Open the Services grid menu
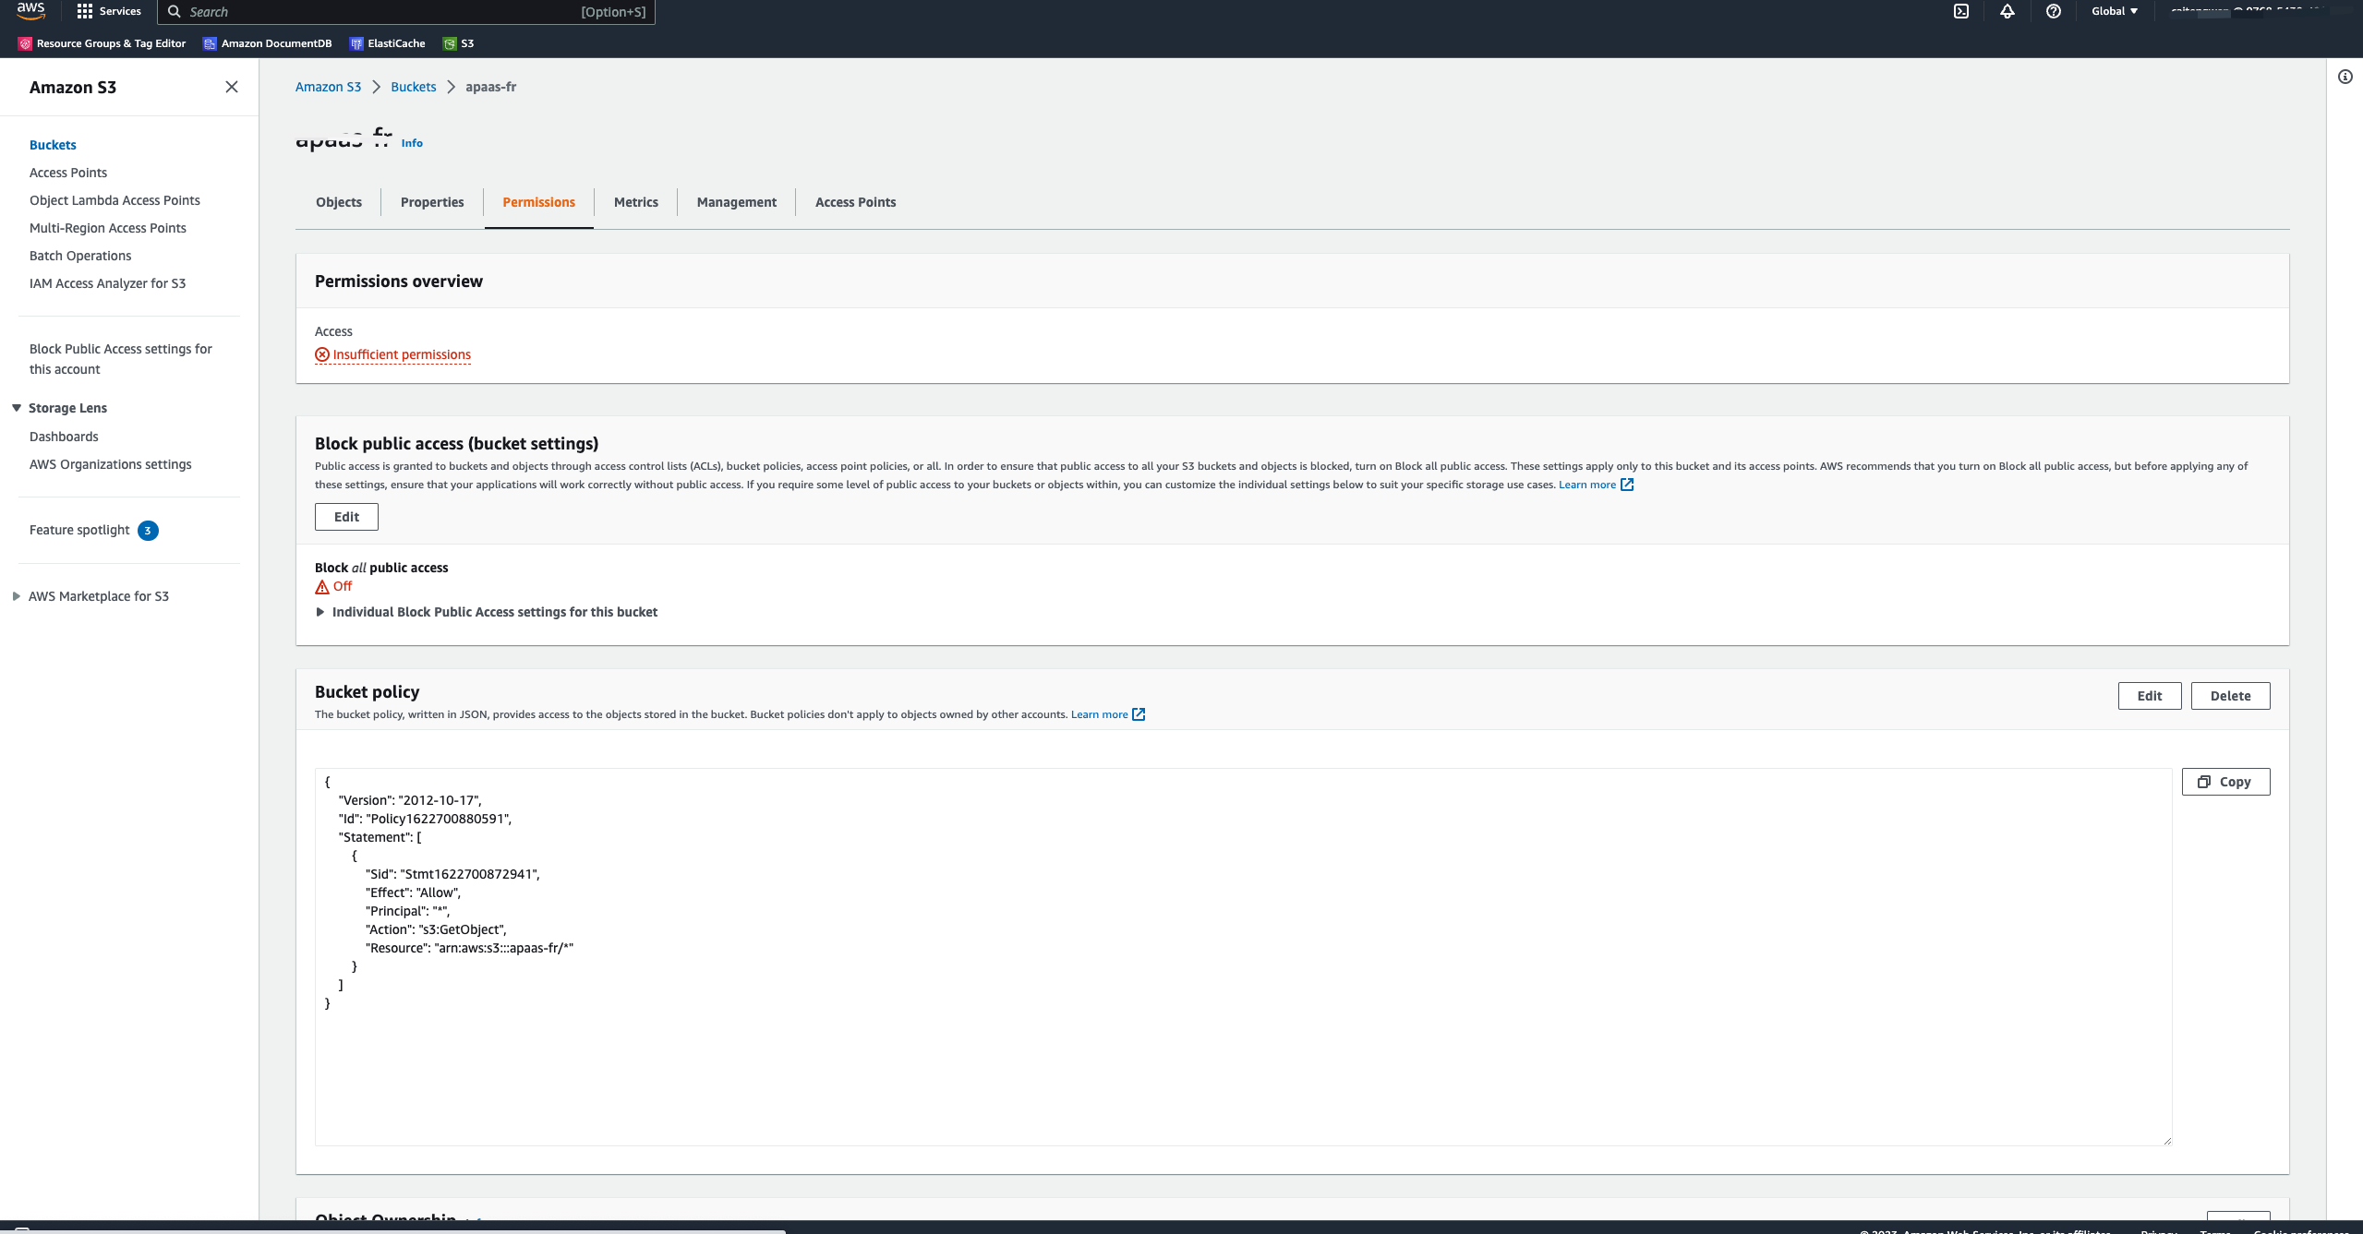2363x1234 pixels. pyautogui.click(x=109, y=11)
